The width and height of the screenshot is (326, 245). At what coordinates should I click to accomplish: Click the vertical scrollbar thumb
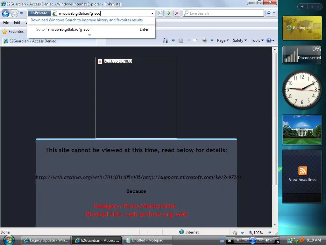[x=275, y=119]
